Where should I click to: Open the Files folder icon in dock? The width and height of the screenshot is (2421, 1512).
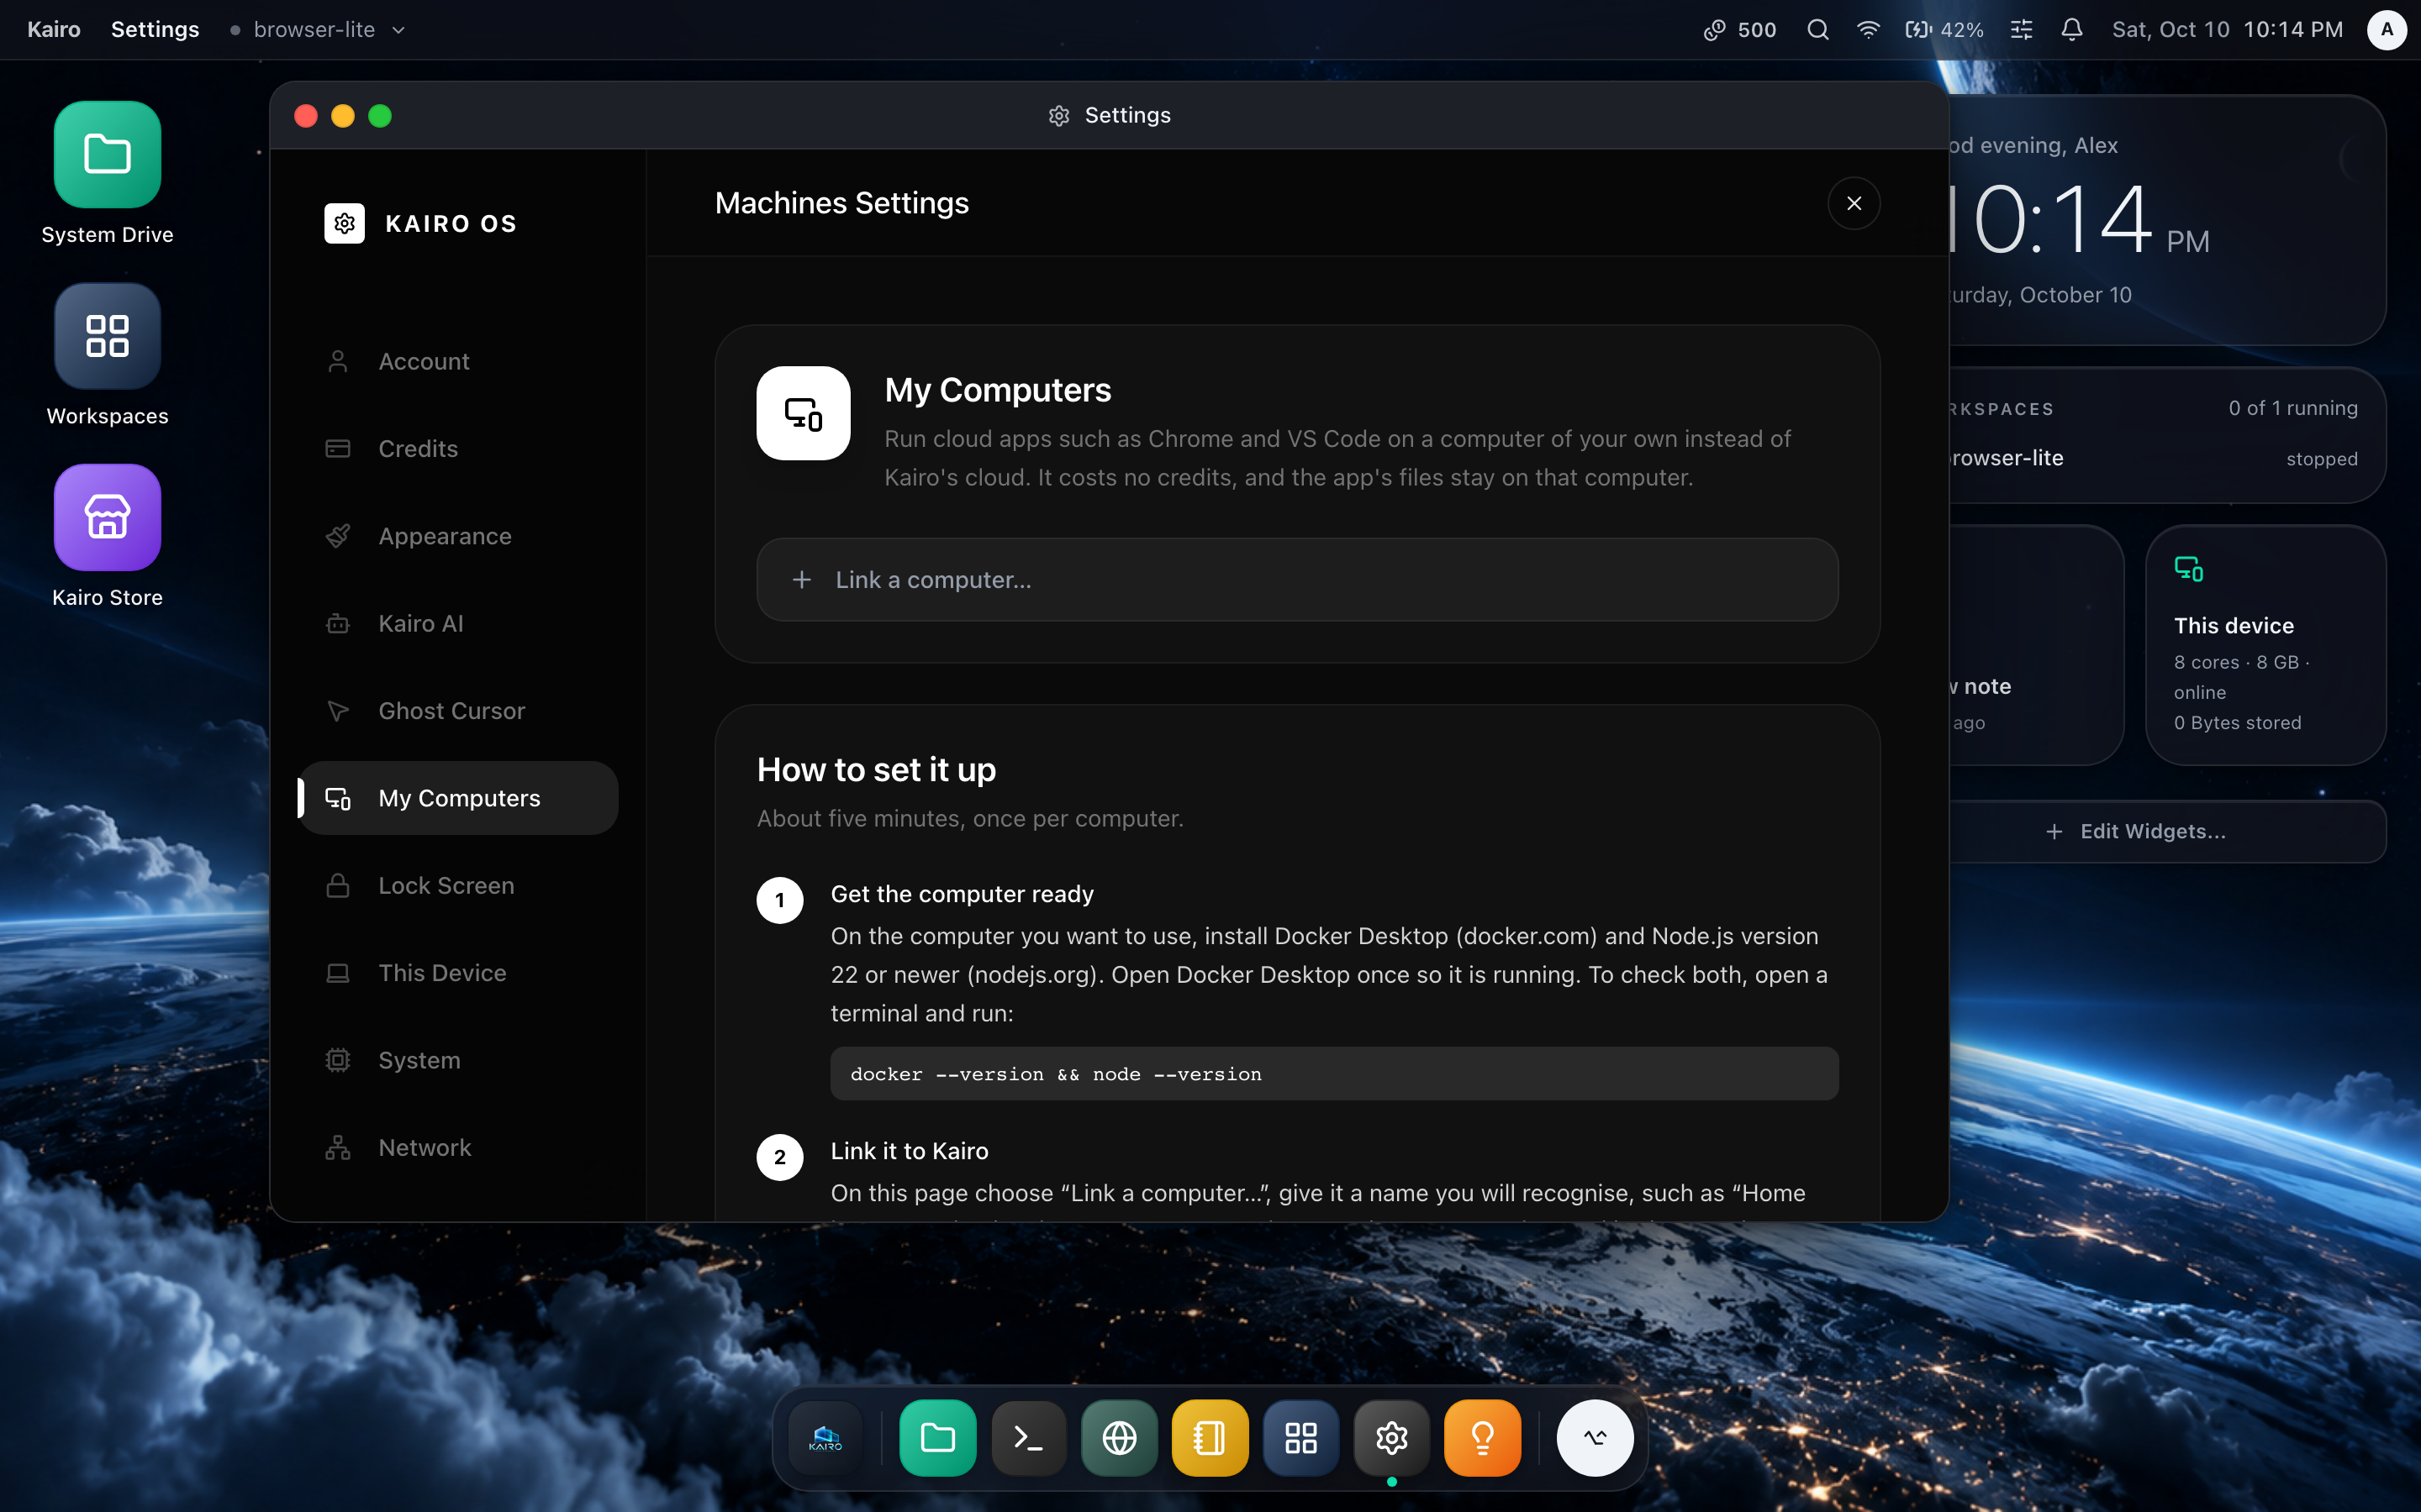[937, 1438]
